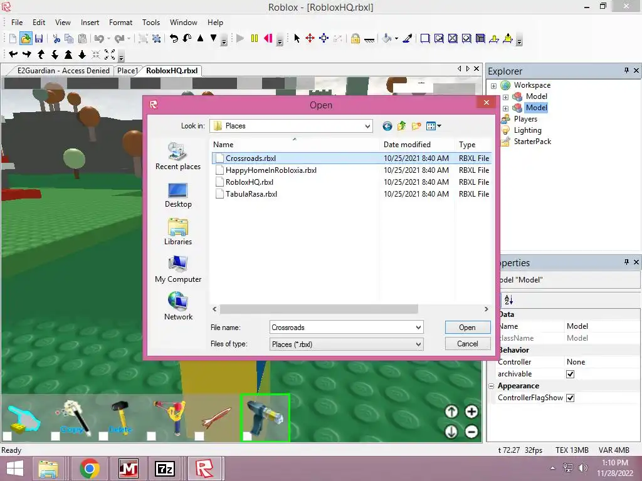Click the paint bucket Fill tool
This screenshot has width=642, height=481.
(386, 38)
